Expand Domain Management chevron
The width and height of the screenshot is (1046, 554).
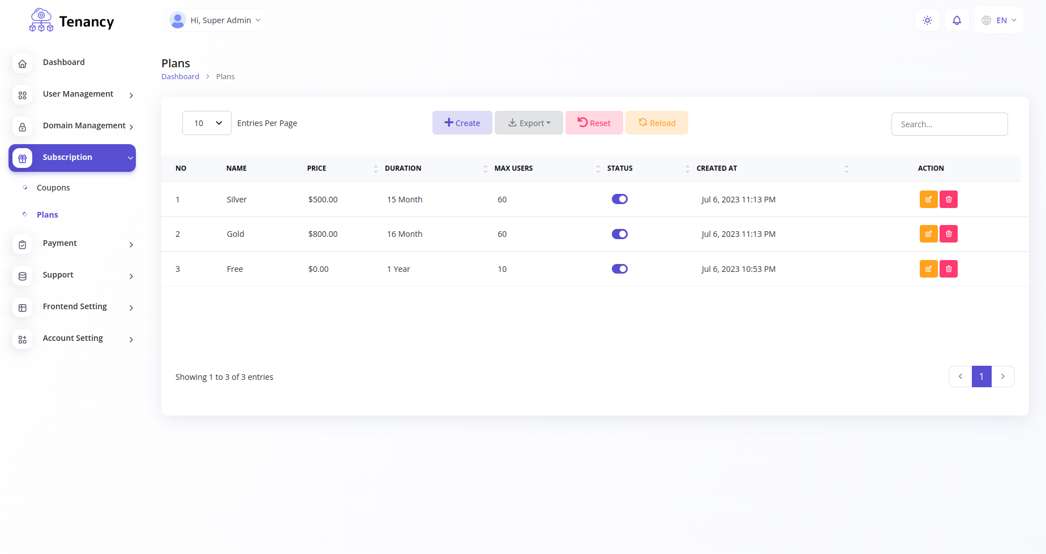[x=131, y=127]
